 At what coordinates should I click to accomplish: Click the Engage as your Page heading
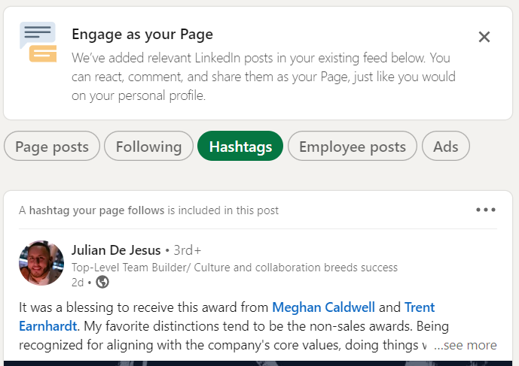coord(142,35)
